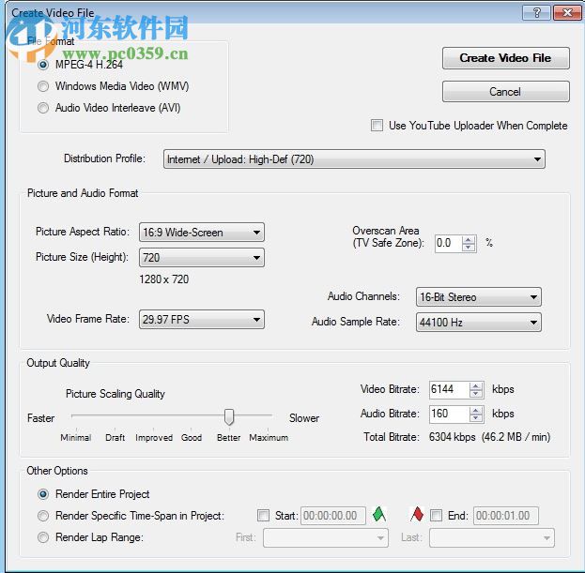Click the Video Bitrate input field
Viewport: 585px width, 573px height.
pos(449,390)
